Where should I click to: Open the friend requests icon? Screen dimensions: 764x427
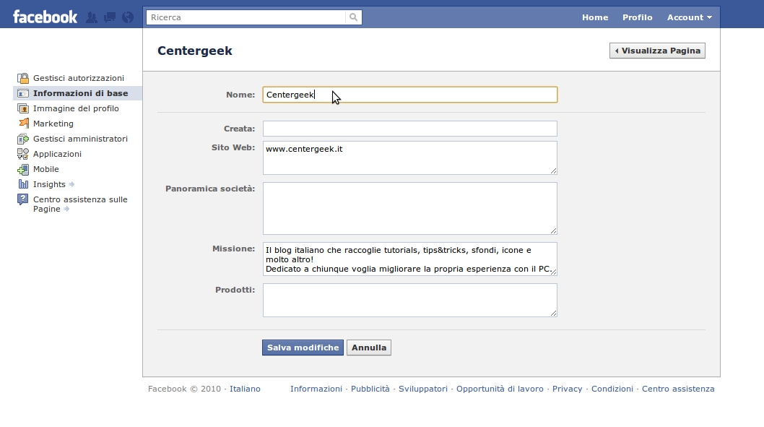(x=92, y=17)
